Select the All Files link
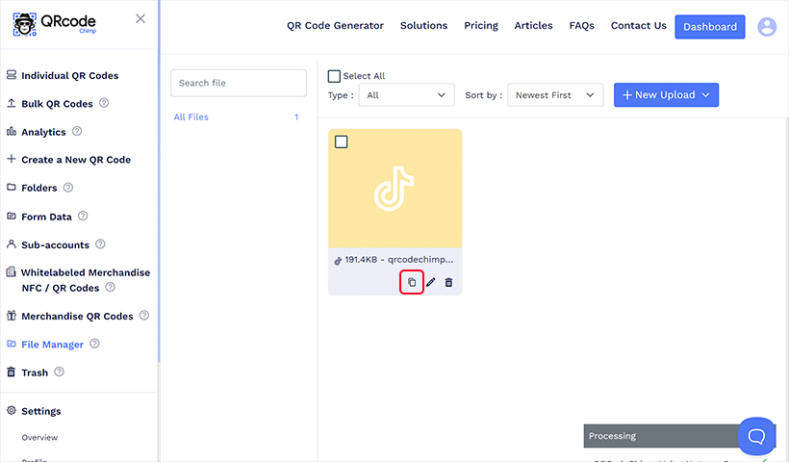This screenshot has width=789, height=462. click(x=191, y=117)
